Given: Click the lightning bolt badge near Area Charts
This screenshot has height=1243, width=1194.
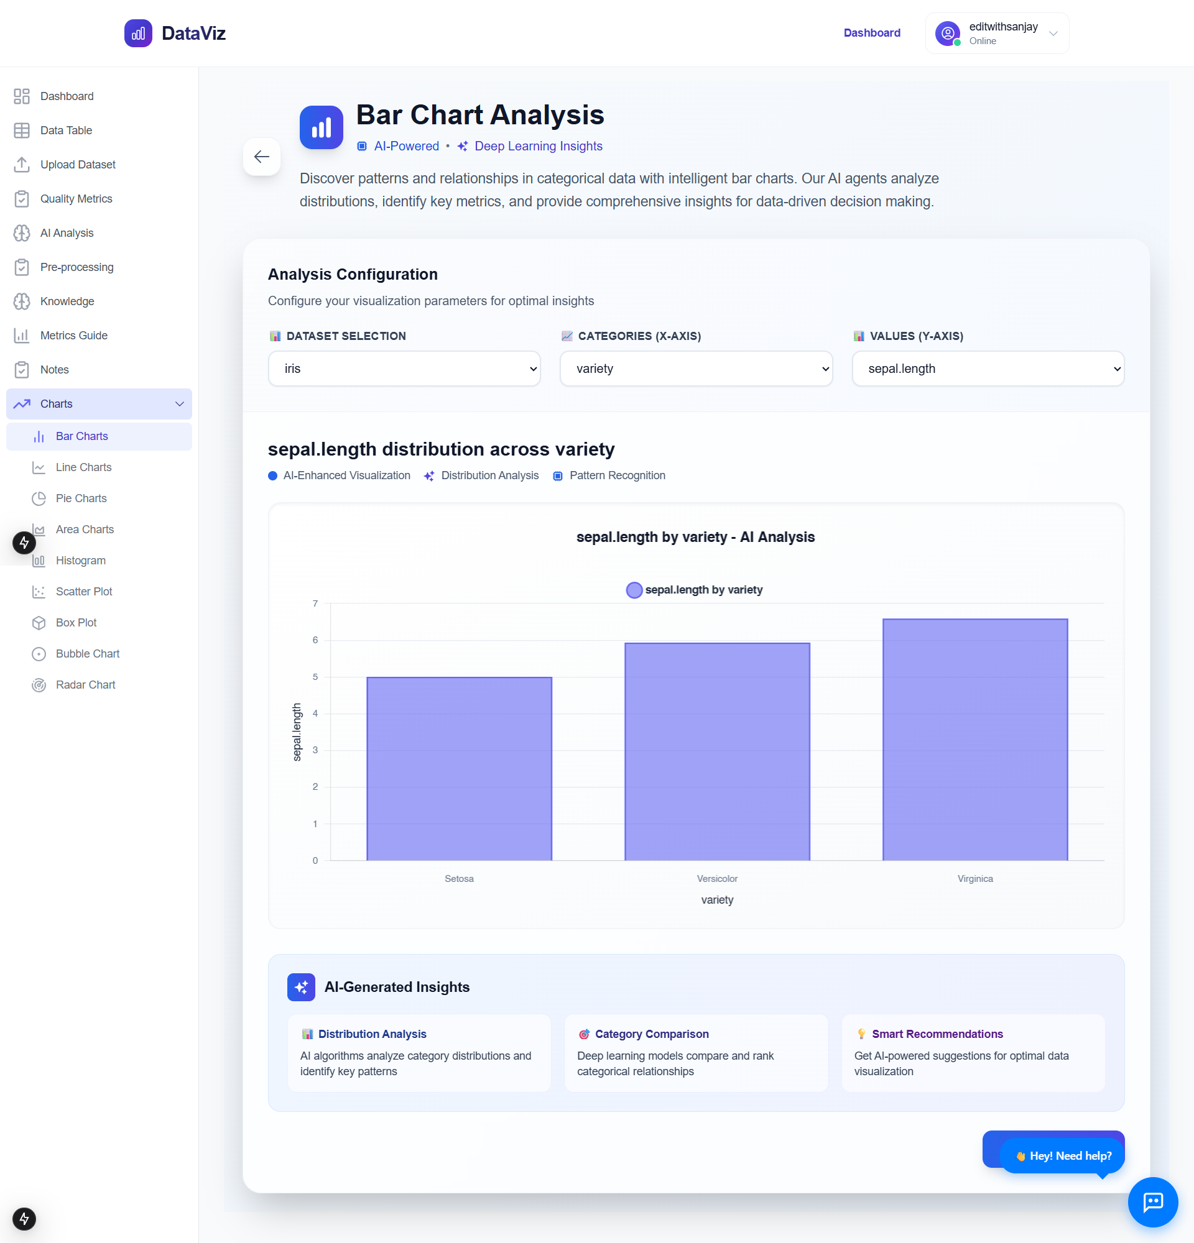Looking at the screenshot, I should 24,542.
